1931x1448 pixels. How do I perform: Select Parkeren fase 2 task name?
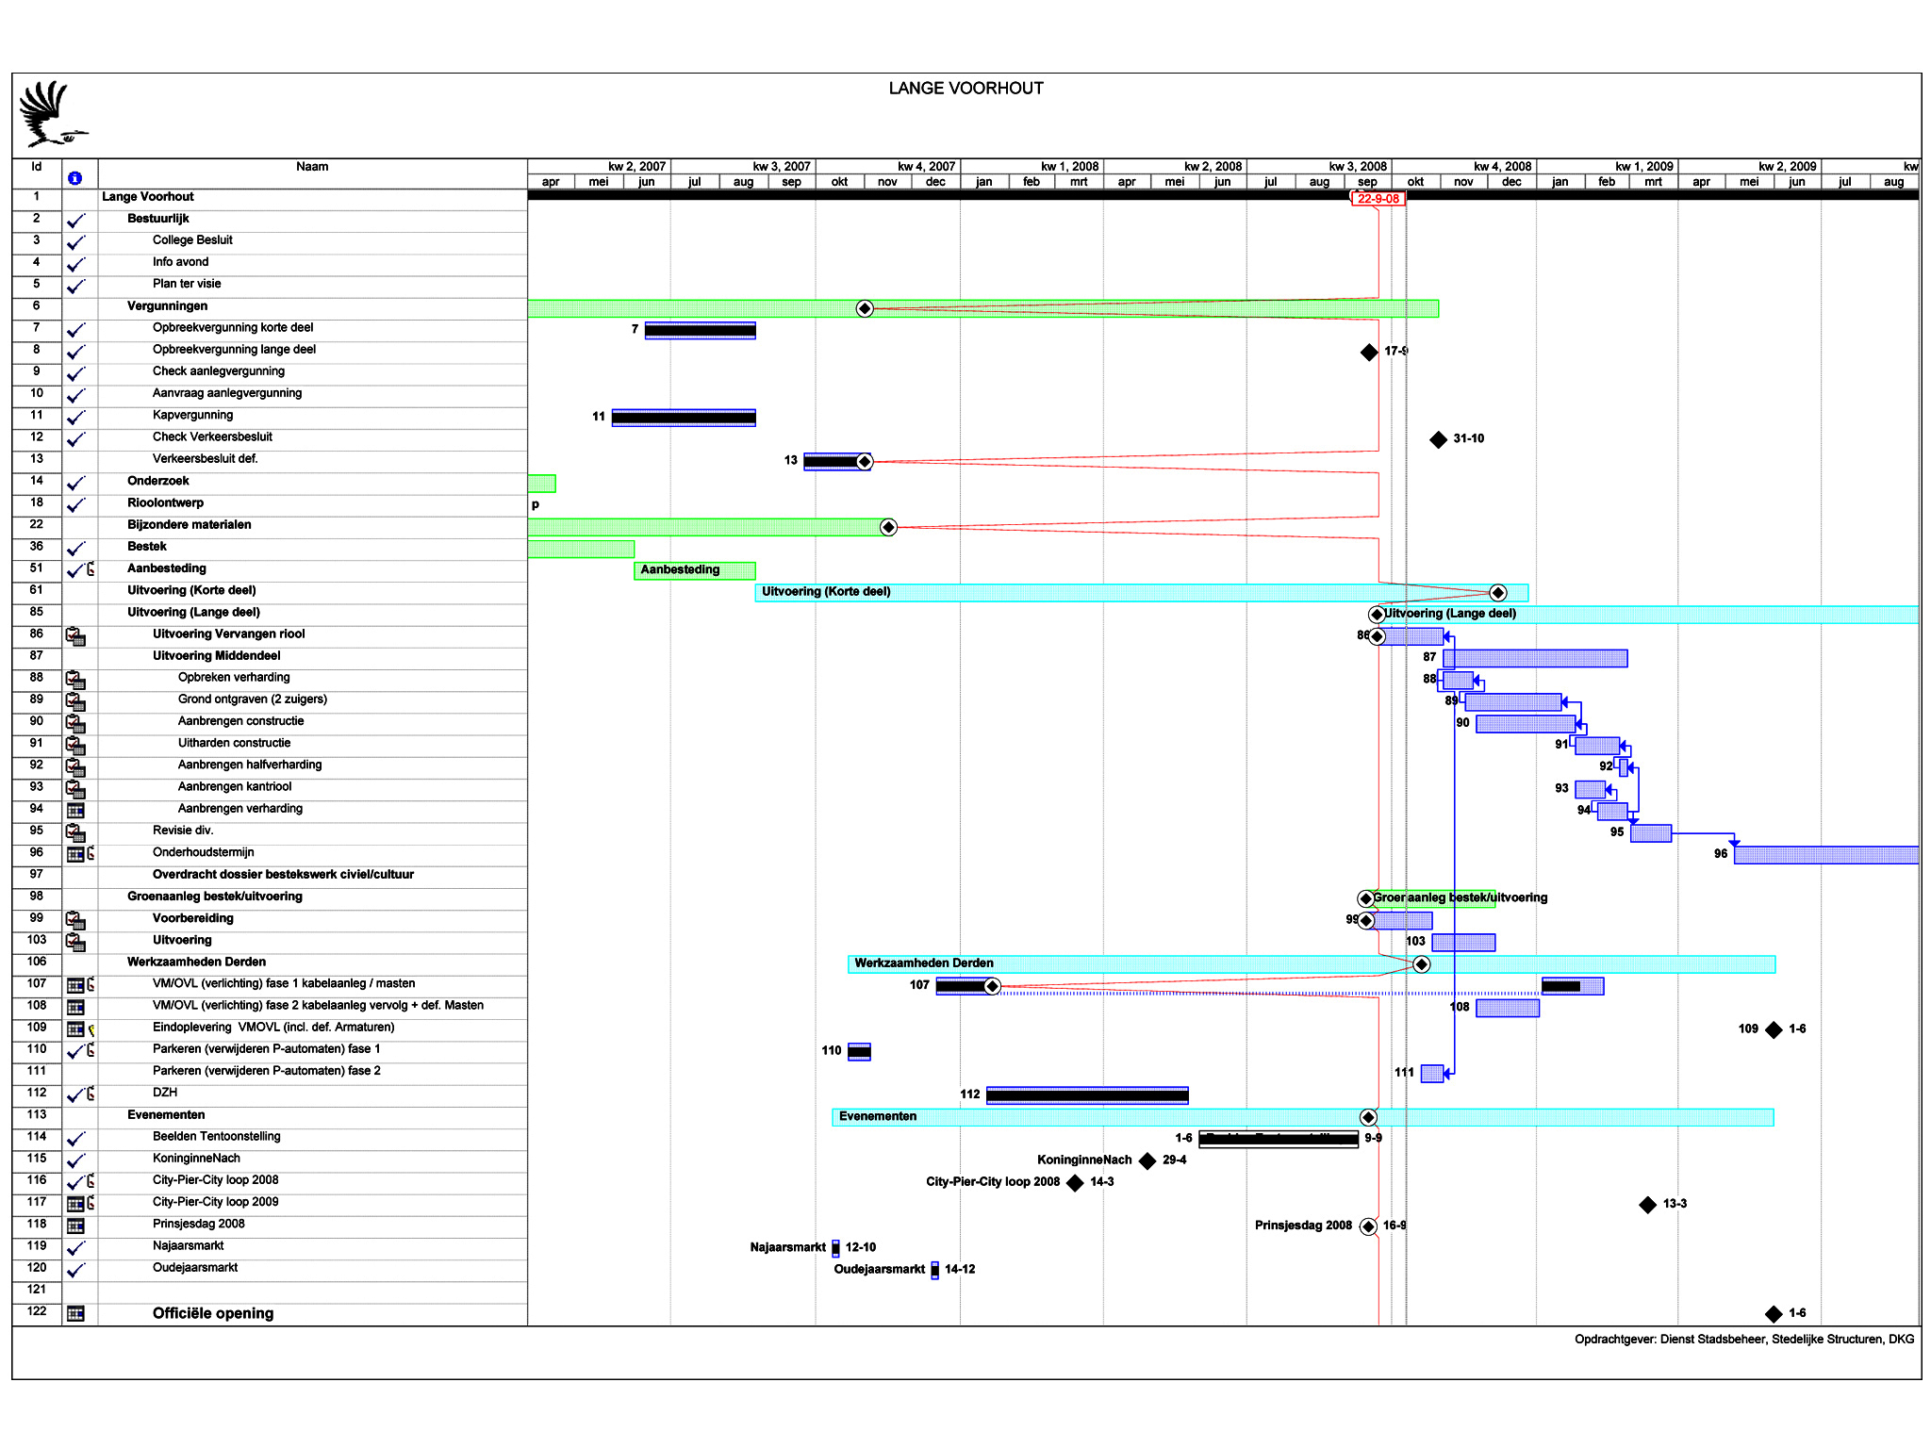pos(267,1071)
